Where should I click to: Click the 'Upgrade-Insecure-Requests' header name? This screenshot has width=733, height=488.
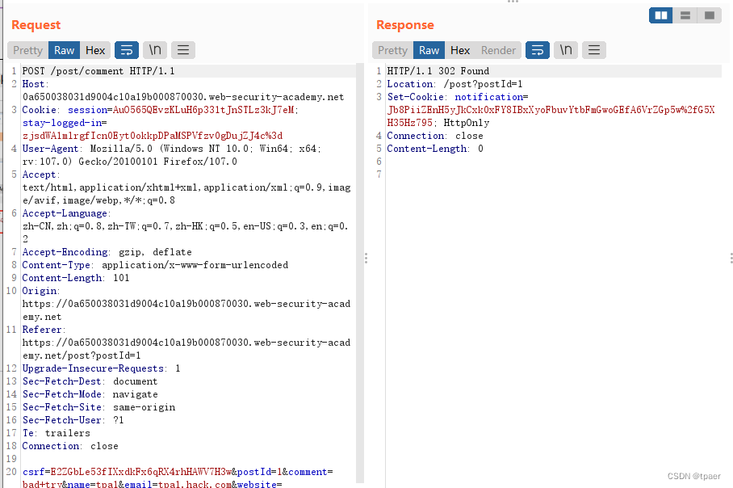93,368
